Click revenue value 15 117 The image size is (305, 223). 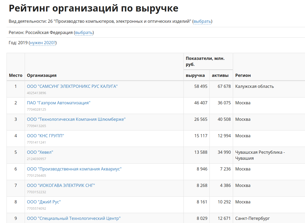[201, 136]
